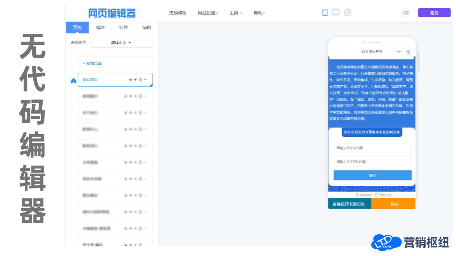
Task: Click the trash icon on 网站首页 row
Action: [x=140, y=80]
